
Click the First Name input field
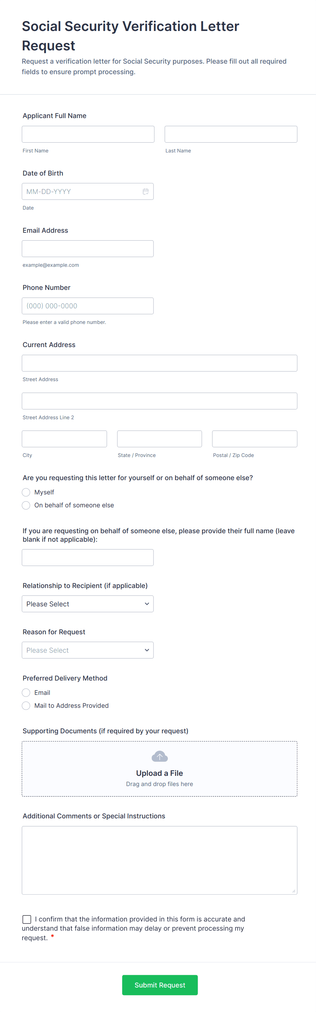(x=88, y=134)
